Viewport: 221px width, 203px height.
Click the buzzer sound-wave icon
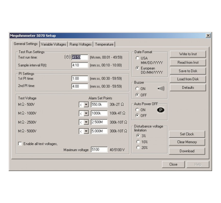(161, 89)
